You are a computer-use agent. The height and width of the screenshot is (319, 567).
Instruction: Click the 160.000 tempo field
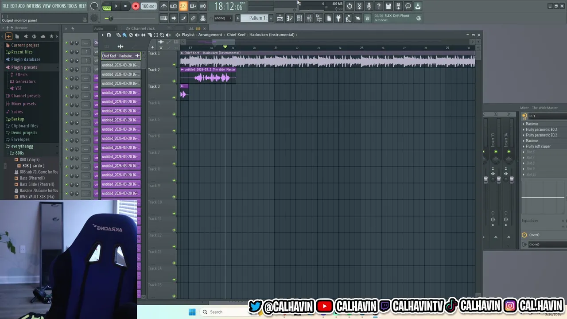148,6
